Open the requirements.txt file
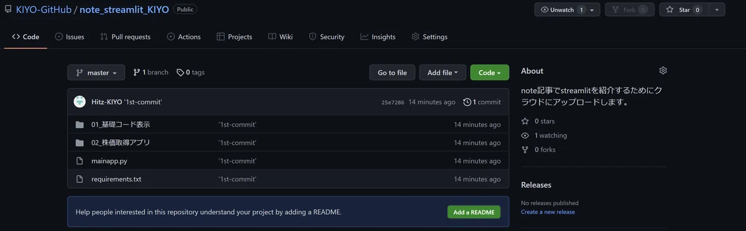The image size is (746, 231). (116, 179)
